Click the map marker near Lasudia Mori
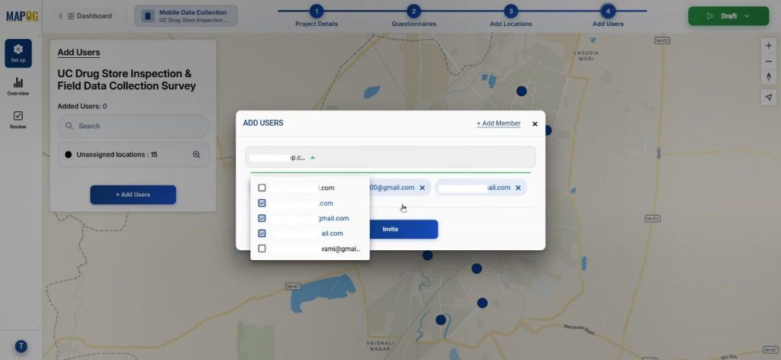Viewport: 781px width, 360px height. point(522,91)
